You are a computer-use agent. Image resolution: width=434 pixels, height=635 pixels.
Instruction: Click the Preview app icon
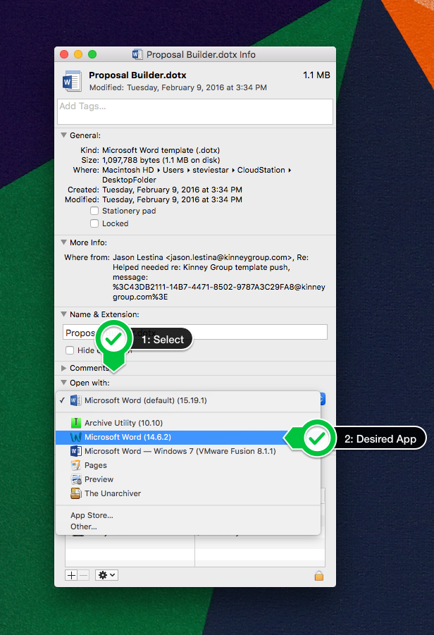click(x=75, y=479)
